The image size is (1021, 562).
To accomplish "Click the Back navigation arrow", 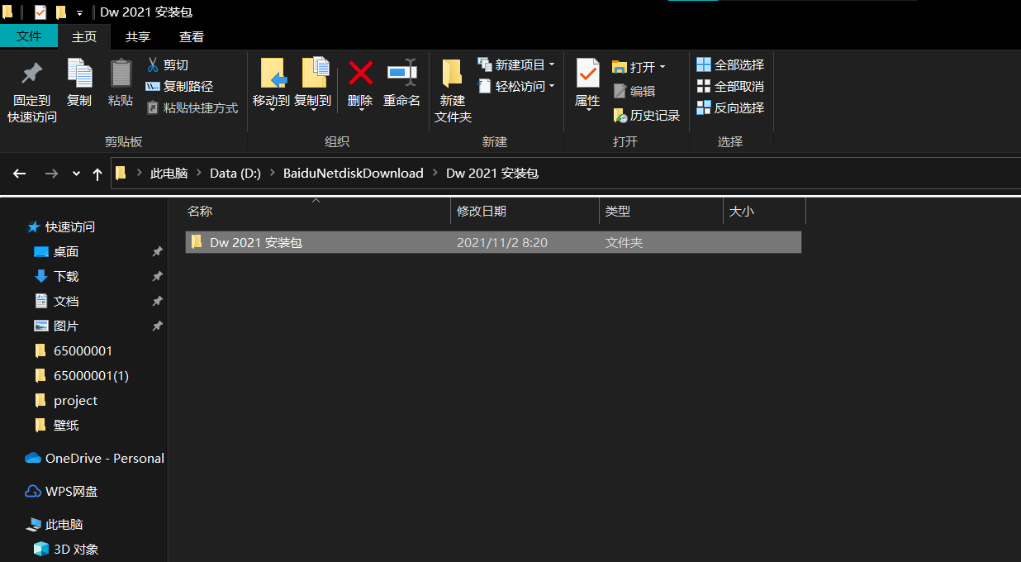I will [x=20, y=174].
